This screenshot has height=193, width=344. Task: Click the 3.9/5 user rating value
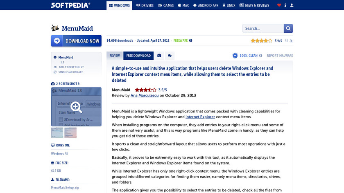(x=278, y=41)
